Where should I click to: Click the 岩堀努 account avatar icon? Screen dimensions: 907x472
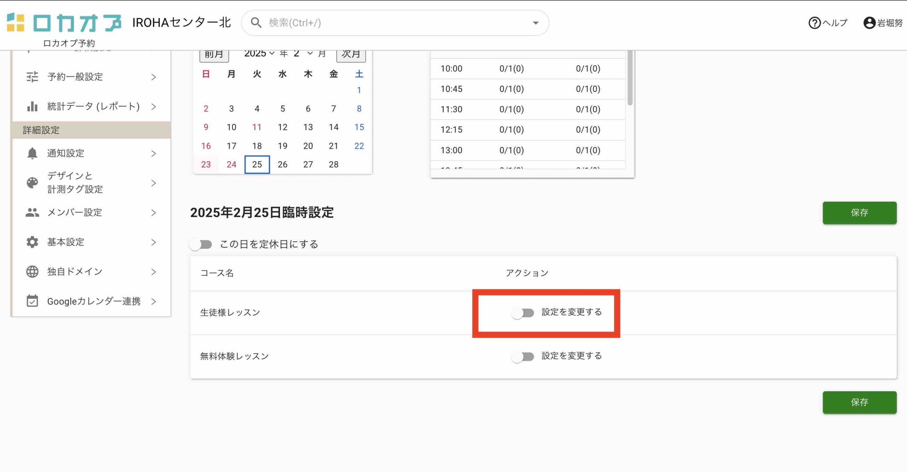[869, 23]
